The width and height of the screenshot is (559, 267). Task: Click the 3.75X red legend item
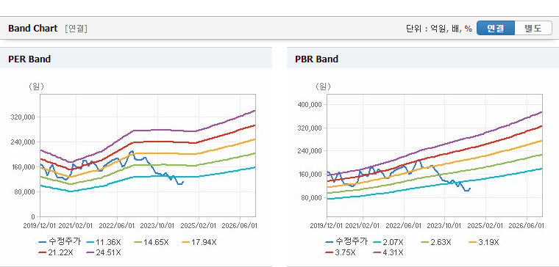(341, 253)
